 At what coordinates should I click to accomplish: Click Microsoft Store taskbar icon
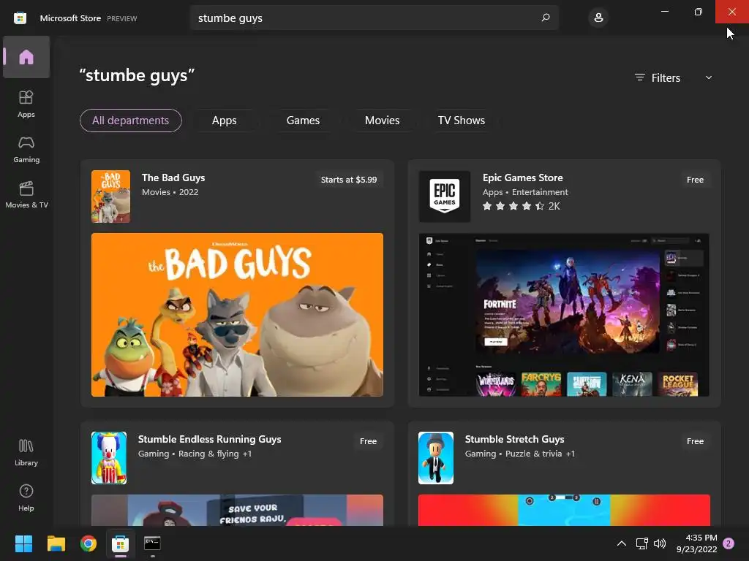(x=121, y=543)
